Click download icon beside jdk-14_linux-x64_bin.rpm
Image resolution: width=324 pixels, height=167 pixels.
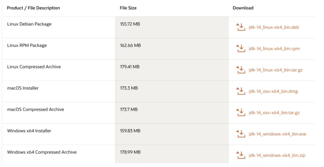(x=240, y=48)
